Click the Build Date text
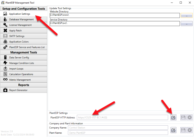The height and width of the screenshot is (137, 194). coord(18,135)
